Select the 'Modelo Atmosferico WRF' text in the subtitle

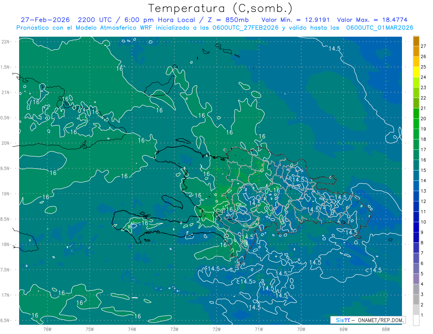pyautogui.click(x=114, y=28)
